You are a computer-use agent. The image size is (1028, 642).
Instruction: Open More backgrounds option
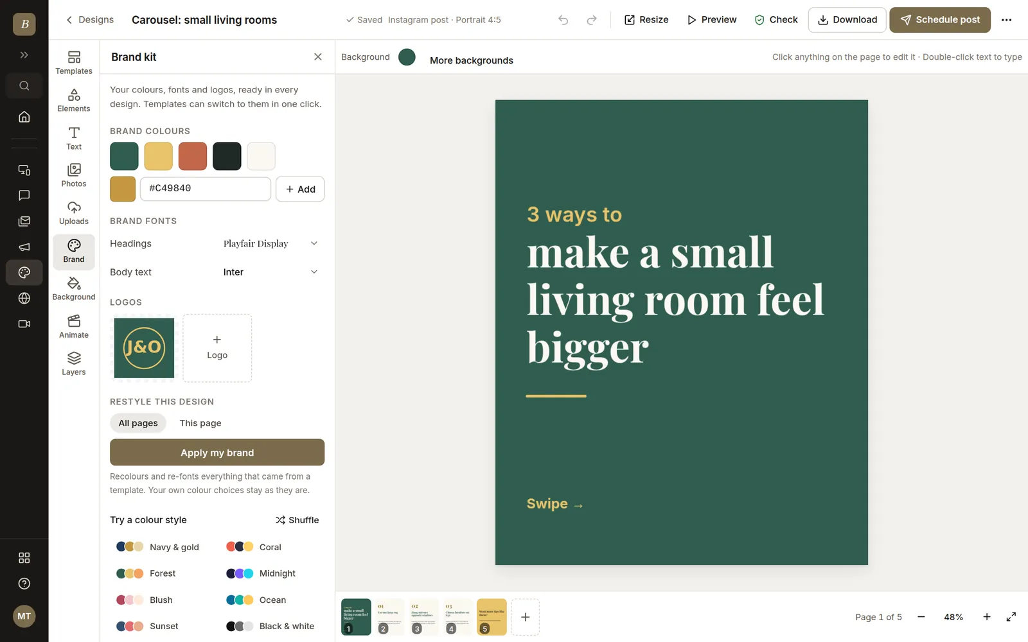pos(472,60)
